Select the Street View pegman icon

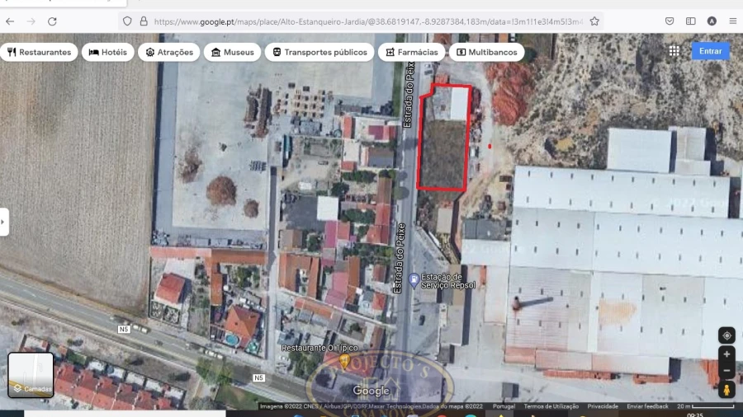point(726,391)
